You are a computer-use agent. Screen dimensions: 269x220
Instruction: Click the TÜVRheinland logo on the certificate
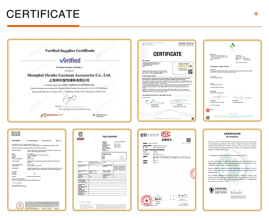click(100, 115)
